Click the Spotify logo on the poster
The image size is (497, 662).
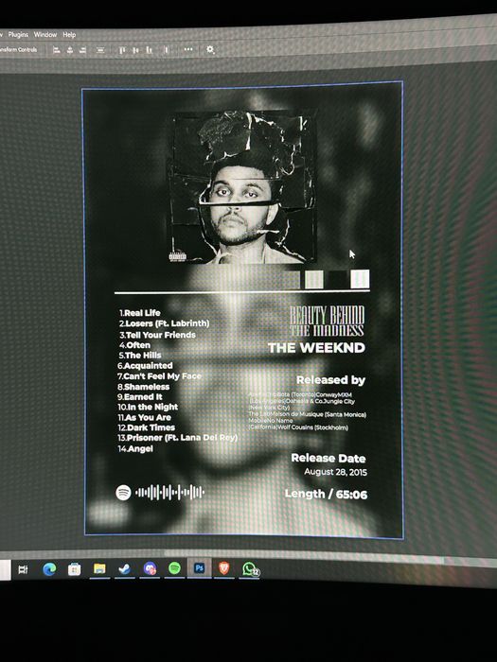pos(123,493)
